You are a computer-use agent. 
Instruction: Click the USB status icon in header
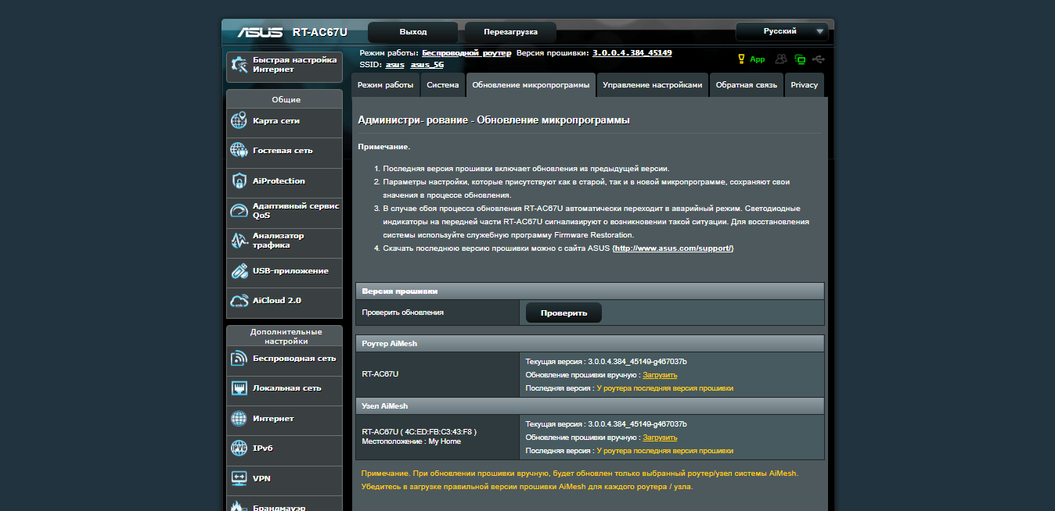[819, 59]
